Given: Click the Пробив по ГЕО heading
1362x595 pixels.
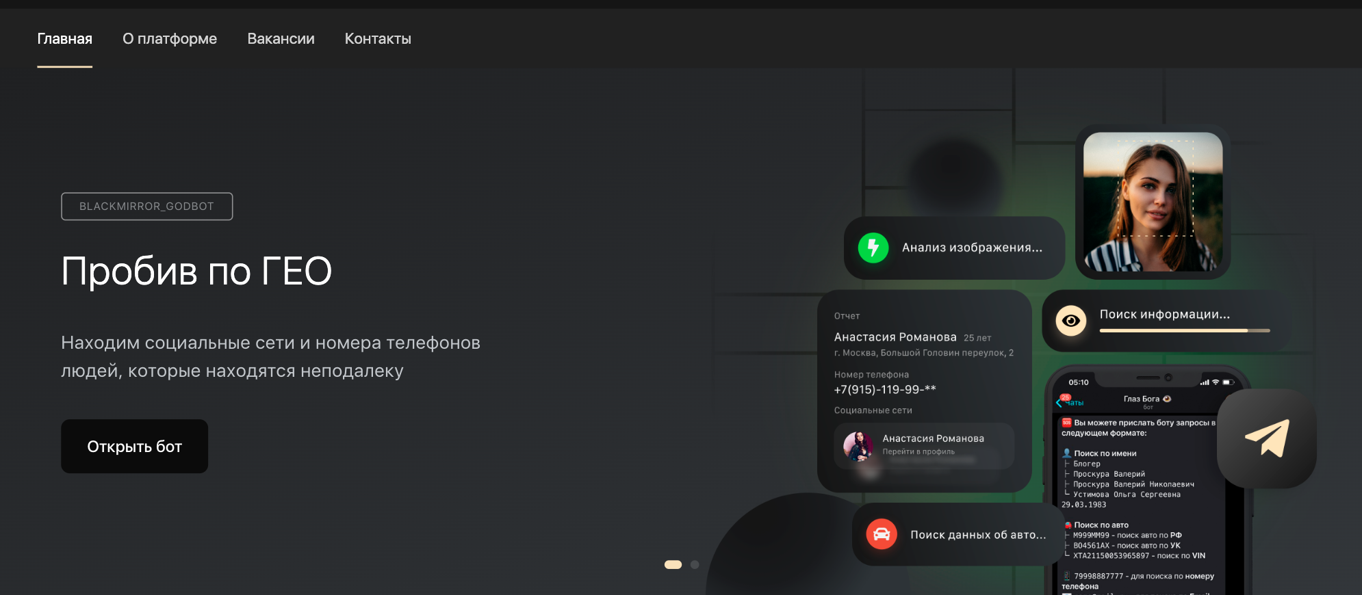Looking at the screenshot, I should point(196,271).
